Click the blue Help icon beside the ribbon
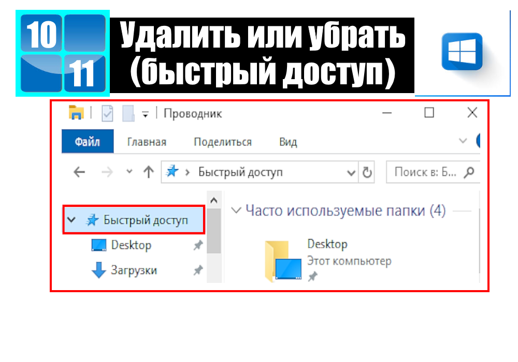518x362 pixels. [478, 141]
